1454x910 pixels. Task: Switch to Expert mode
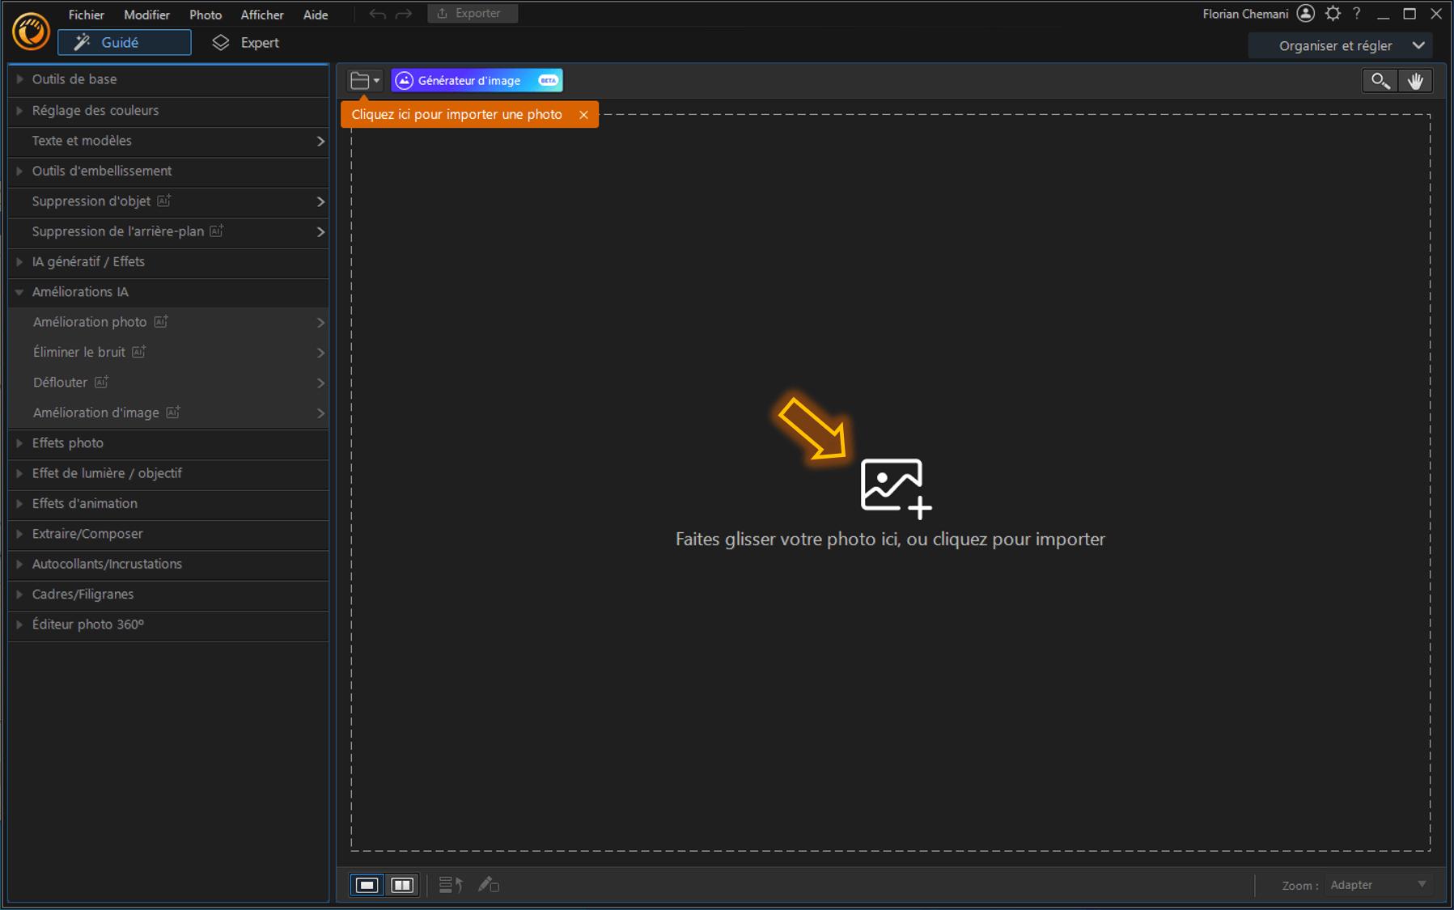257,42
